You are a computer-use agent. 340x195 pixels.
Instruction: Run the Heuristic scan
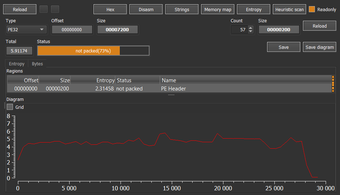(289, 9)
